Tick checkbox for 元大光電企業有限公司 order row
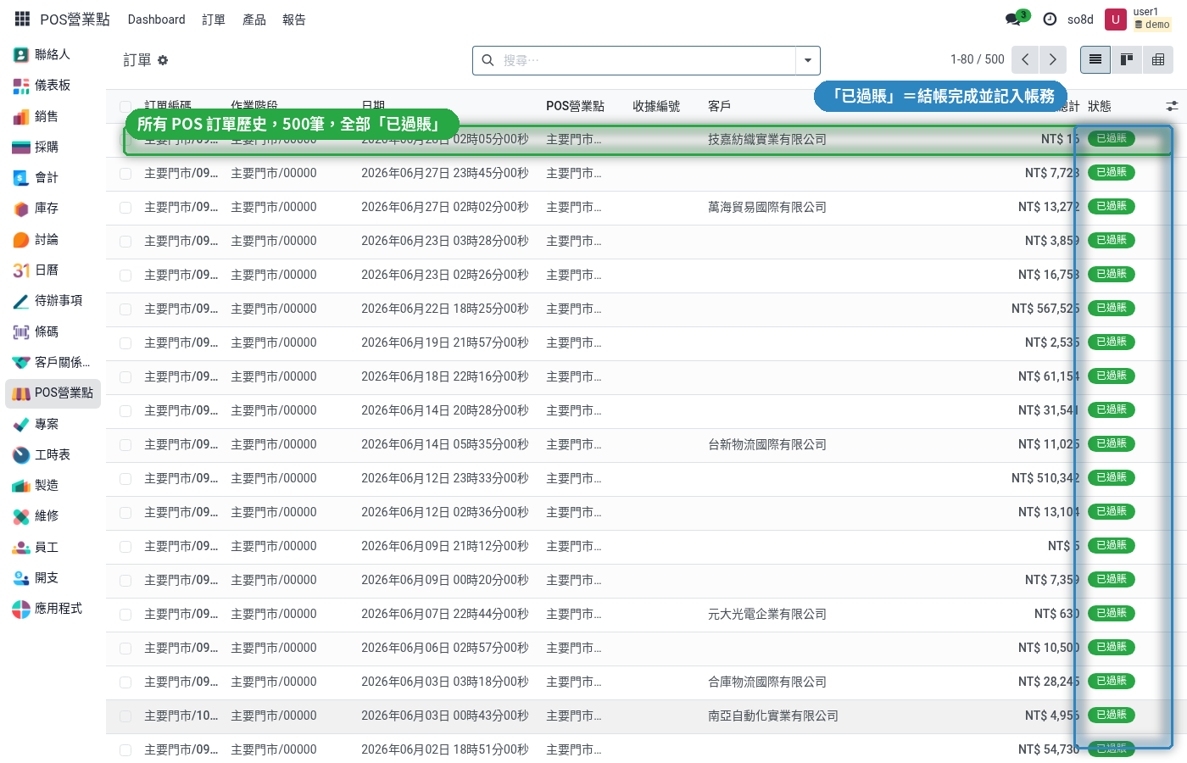This screenshot has width=1187, height=763. click(125, 615)
